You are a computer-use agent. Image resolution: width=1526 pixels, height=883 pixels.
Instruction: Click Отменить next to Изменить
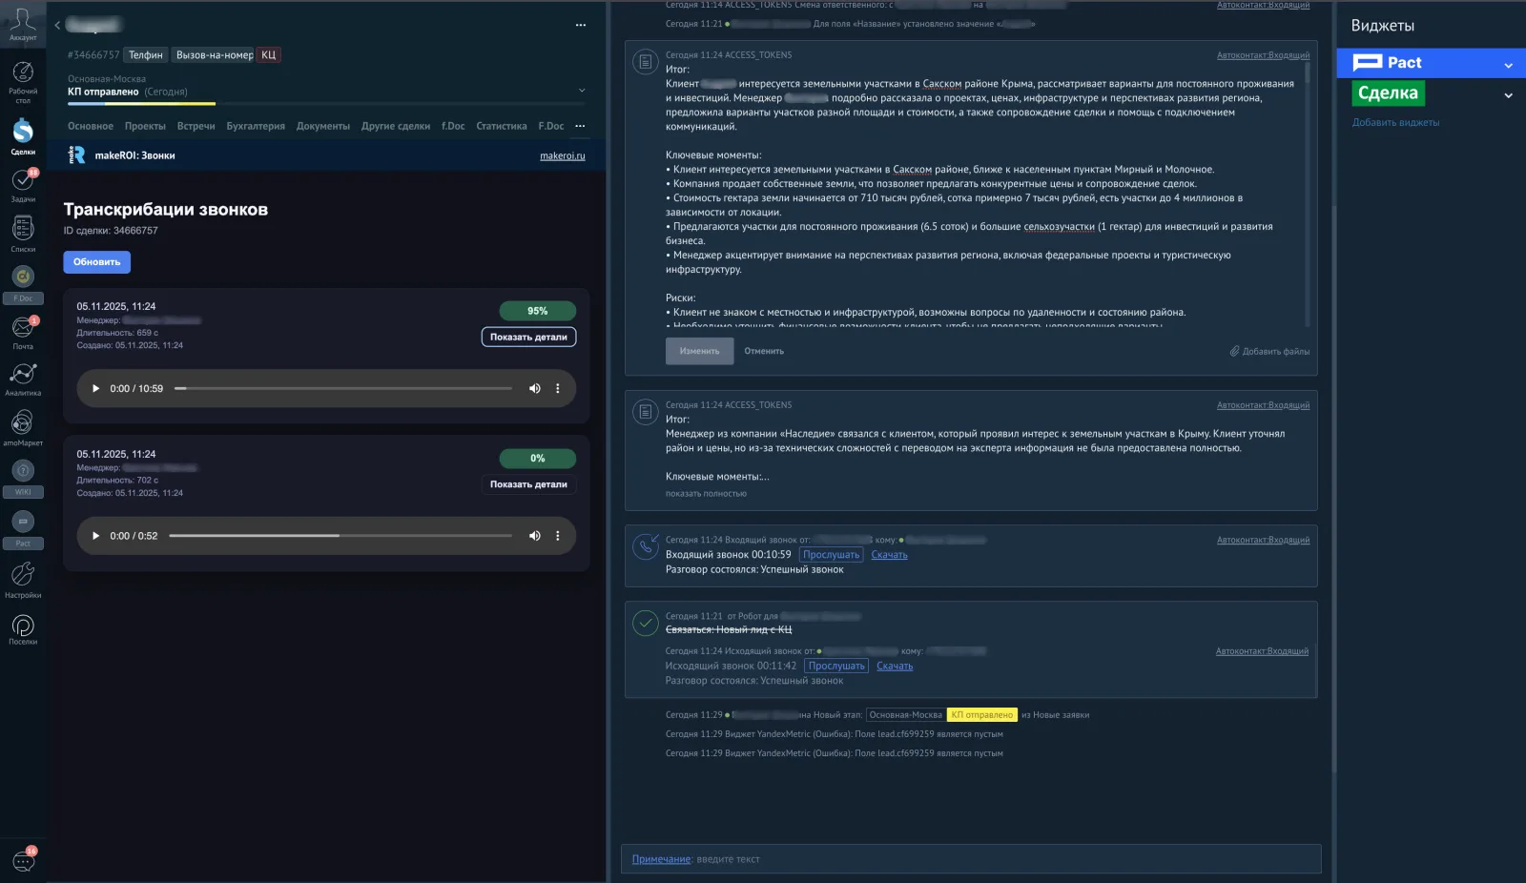coord(764,351)
